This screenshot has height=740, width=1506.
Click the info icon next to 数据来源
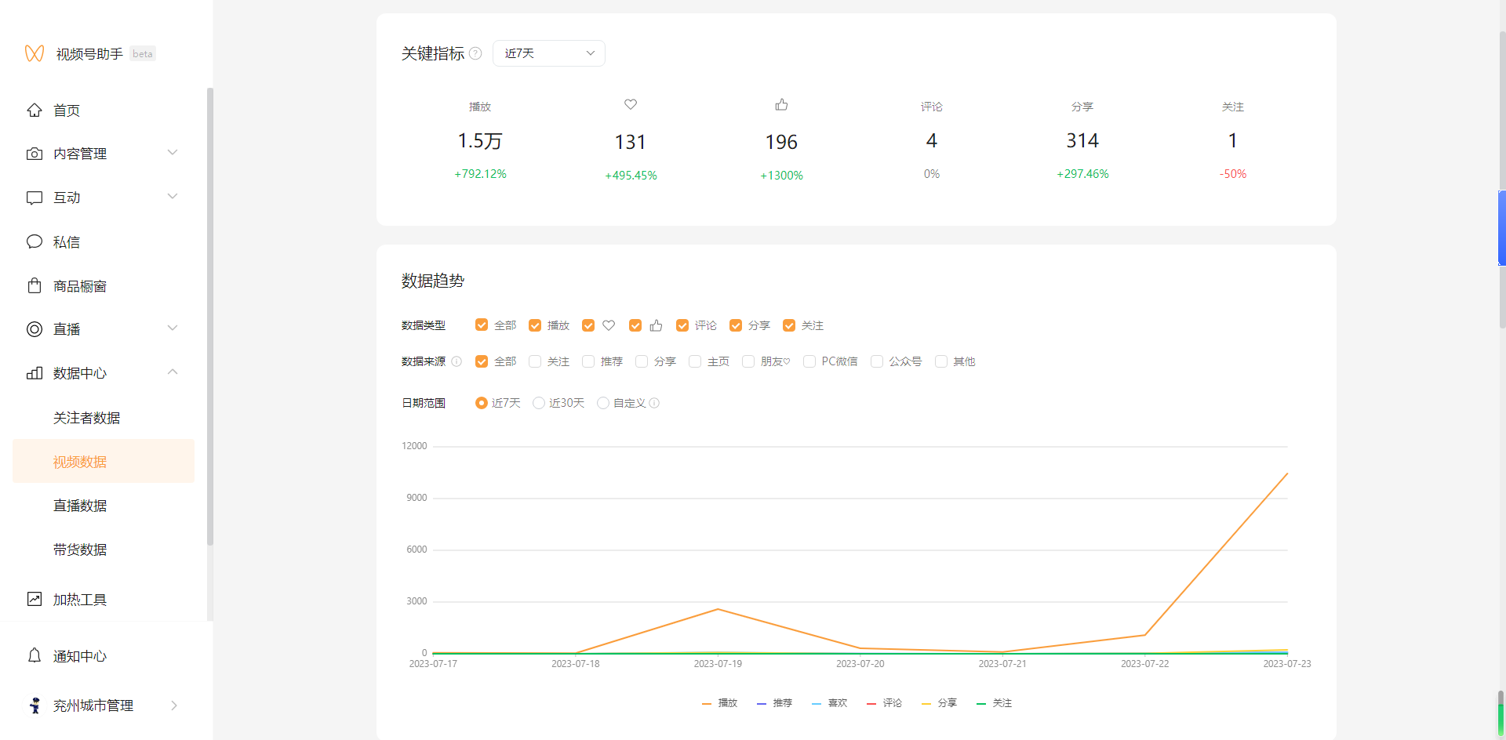pos(457,361)
